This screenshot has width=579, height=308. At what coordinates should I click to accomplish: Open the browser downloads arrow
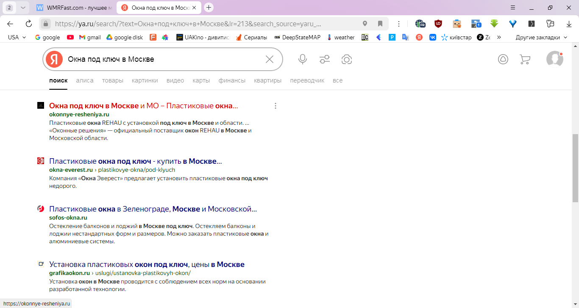tap(569, 24)
